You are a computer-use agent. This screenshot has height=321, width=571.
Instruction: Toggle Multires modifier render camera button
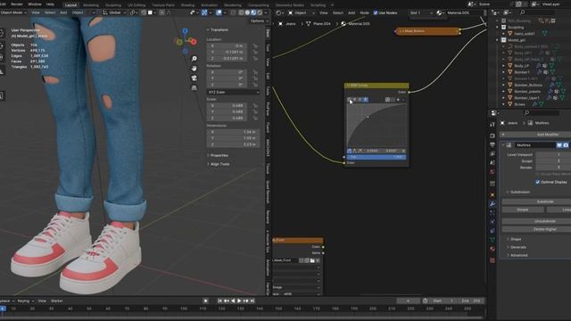point(566,145)
